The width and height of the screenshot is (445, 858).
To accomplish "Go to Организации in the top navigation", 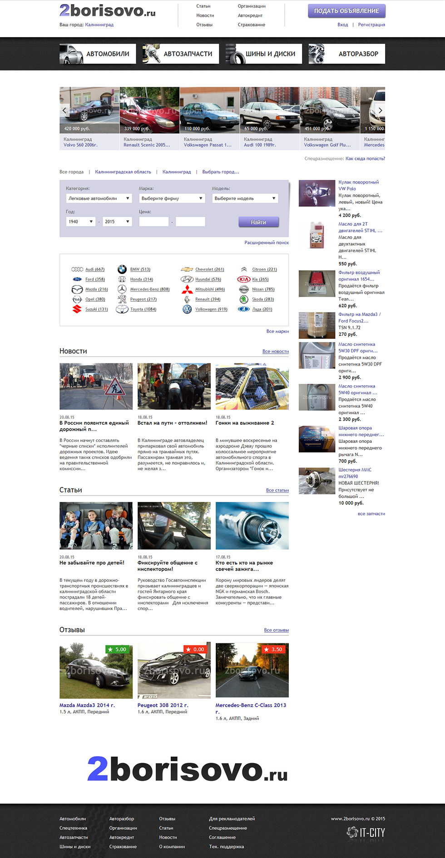I will (x=252, y=6).
